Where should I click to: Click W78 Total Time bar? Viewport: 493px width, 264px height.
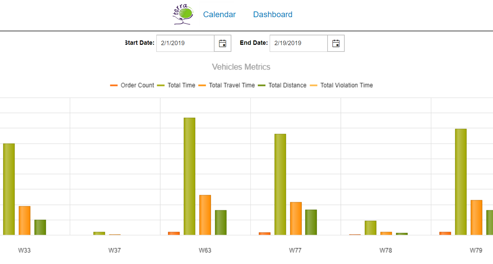point(371,228)
